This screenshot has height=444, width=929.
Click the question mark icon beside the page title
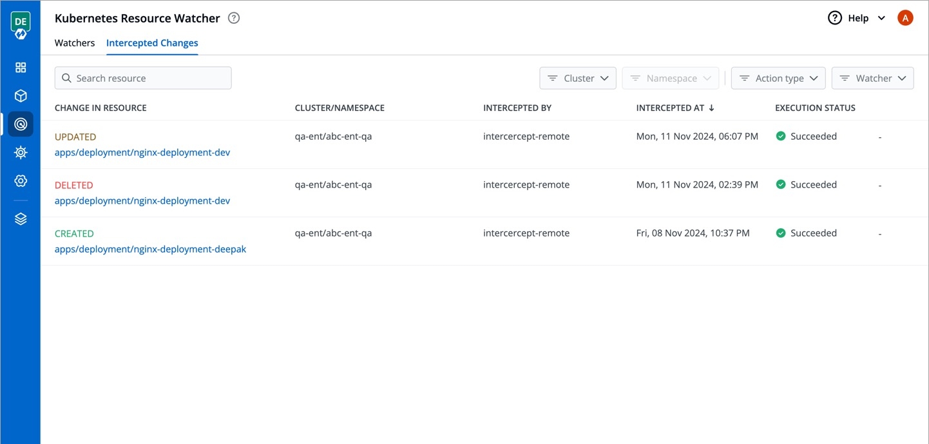pyautogui.click(x=234, y=18)
